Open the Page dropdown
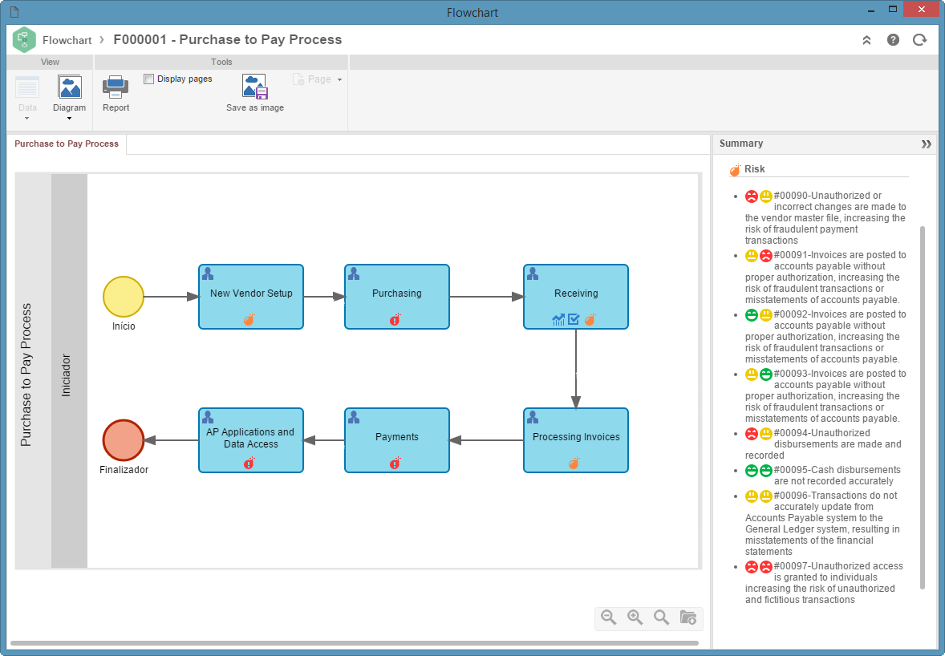Viewport: 945px width, 656px height. click(318, 79)
